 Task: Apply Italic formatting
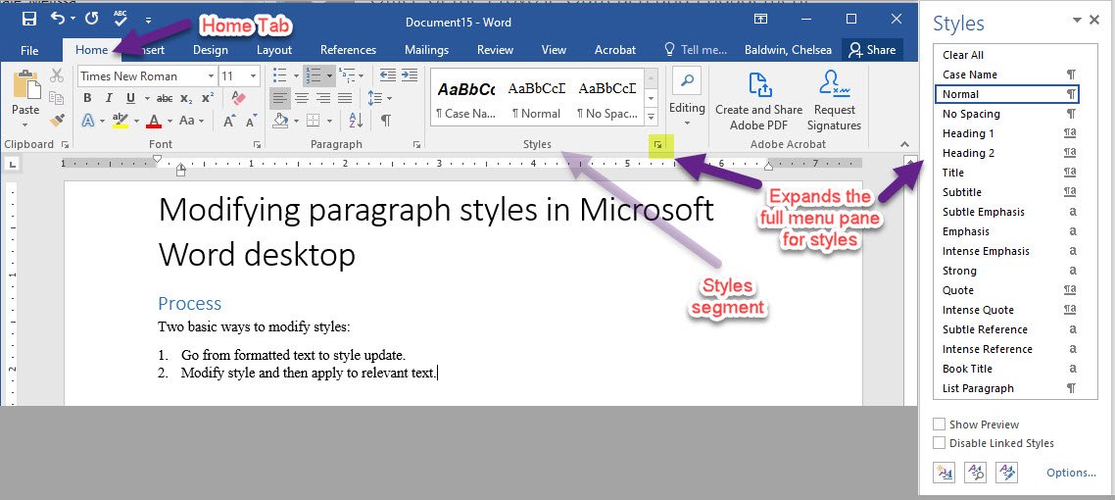(x=109, y=98)
